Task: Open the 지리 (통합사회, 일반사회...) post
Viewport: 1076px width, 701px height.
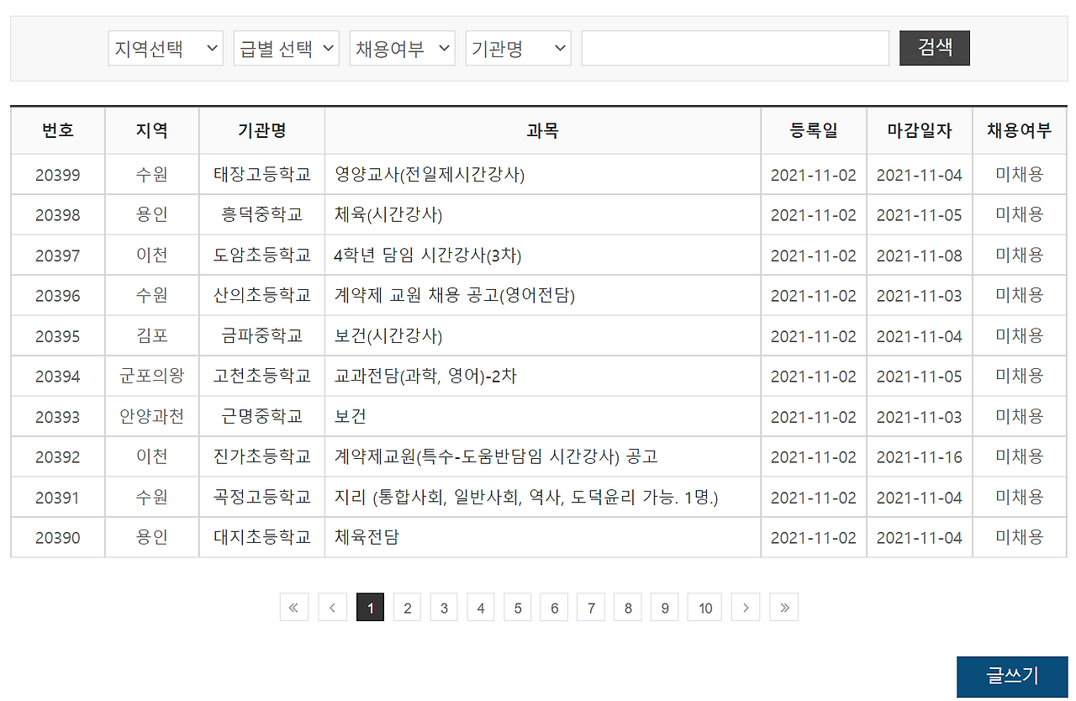Action: tap(526, 498)
